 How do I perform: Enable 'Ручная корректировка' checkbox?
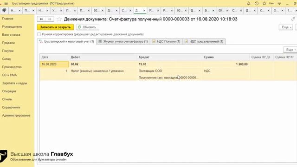[39, 34]
